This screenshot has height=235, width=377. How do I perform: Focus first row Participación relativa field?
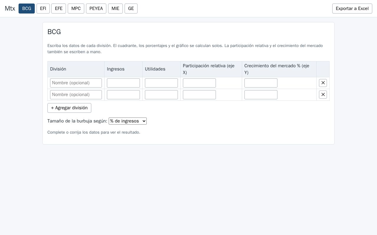click(x=199, y=83)
